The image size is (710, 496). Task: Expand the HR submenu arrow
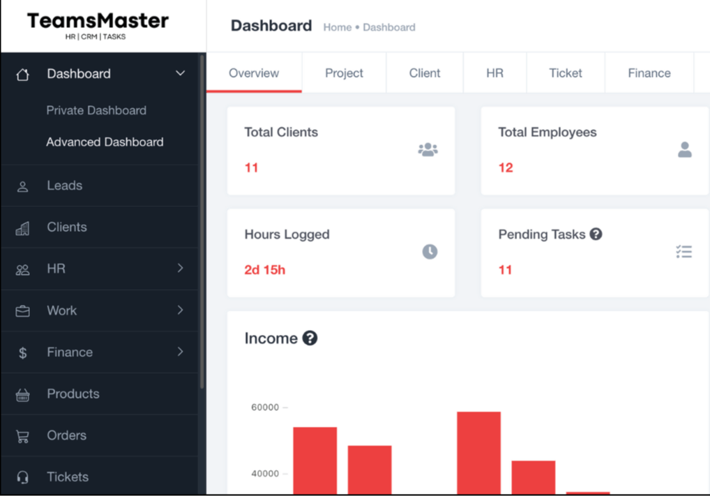(180, 269)
